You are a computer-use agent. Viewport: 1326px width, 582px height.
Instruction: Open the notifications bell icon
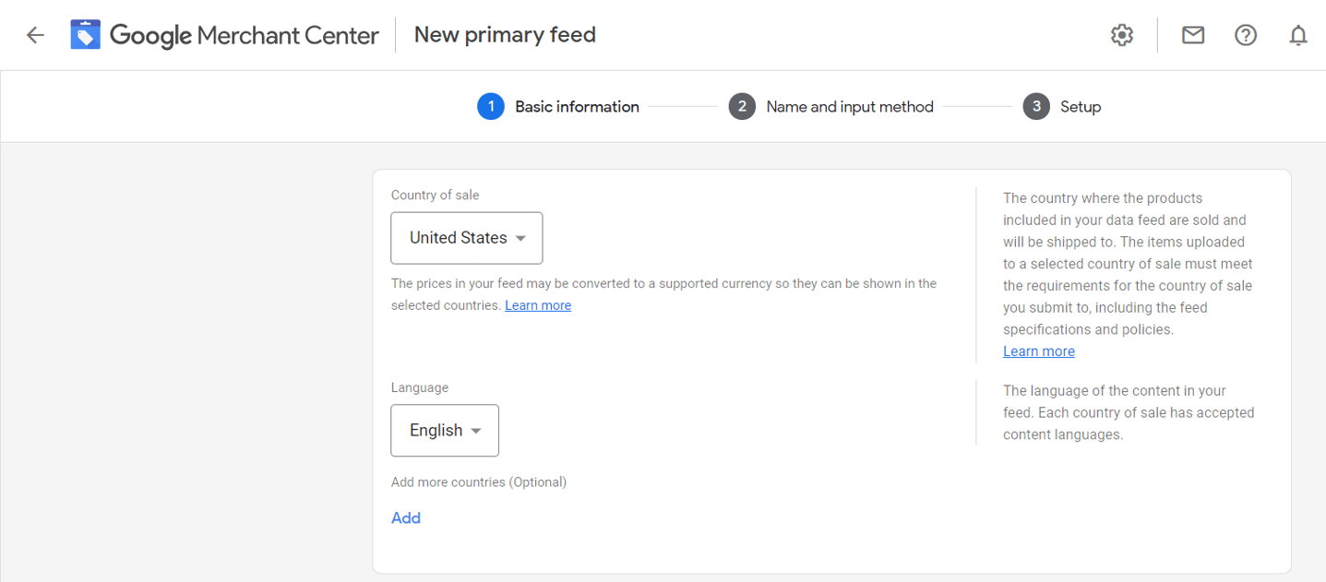point(1298,34)
